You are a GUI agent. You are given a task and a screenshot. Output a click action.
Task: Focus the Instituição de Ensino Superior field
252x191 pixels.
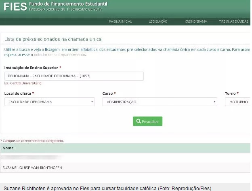74,76
